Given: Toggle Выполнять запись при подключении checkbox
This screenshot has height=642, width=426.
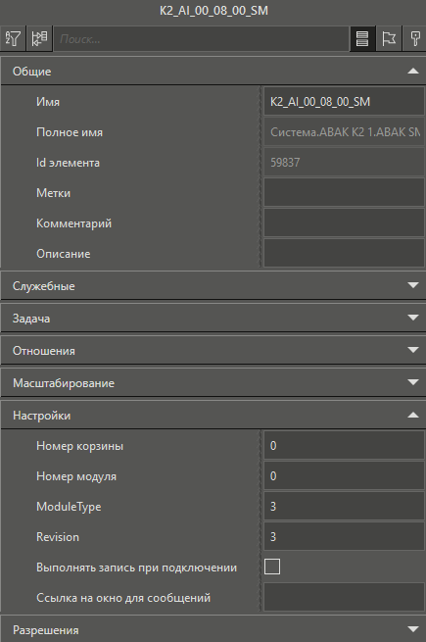Looking at the screenshot, I should pyautogui.click(x=272, y=567).
